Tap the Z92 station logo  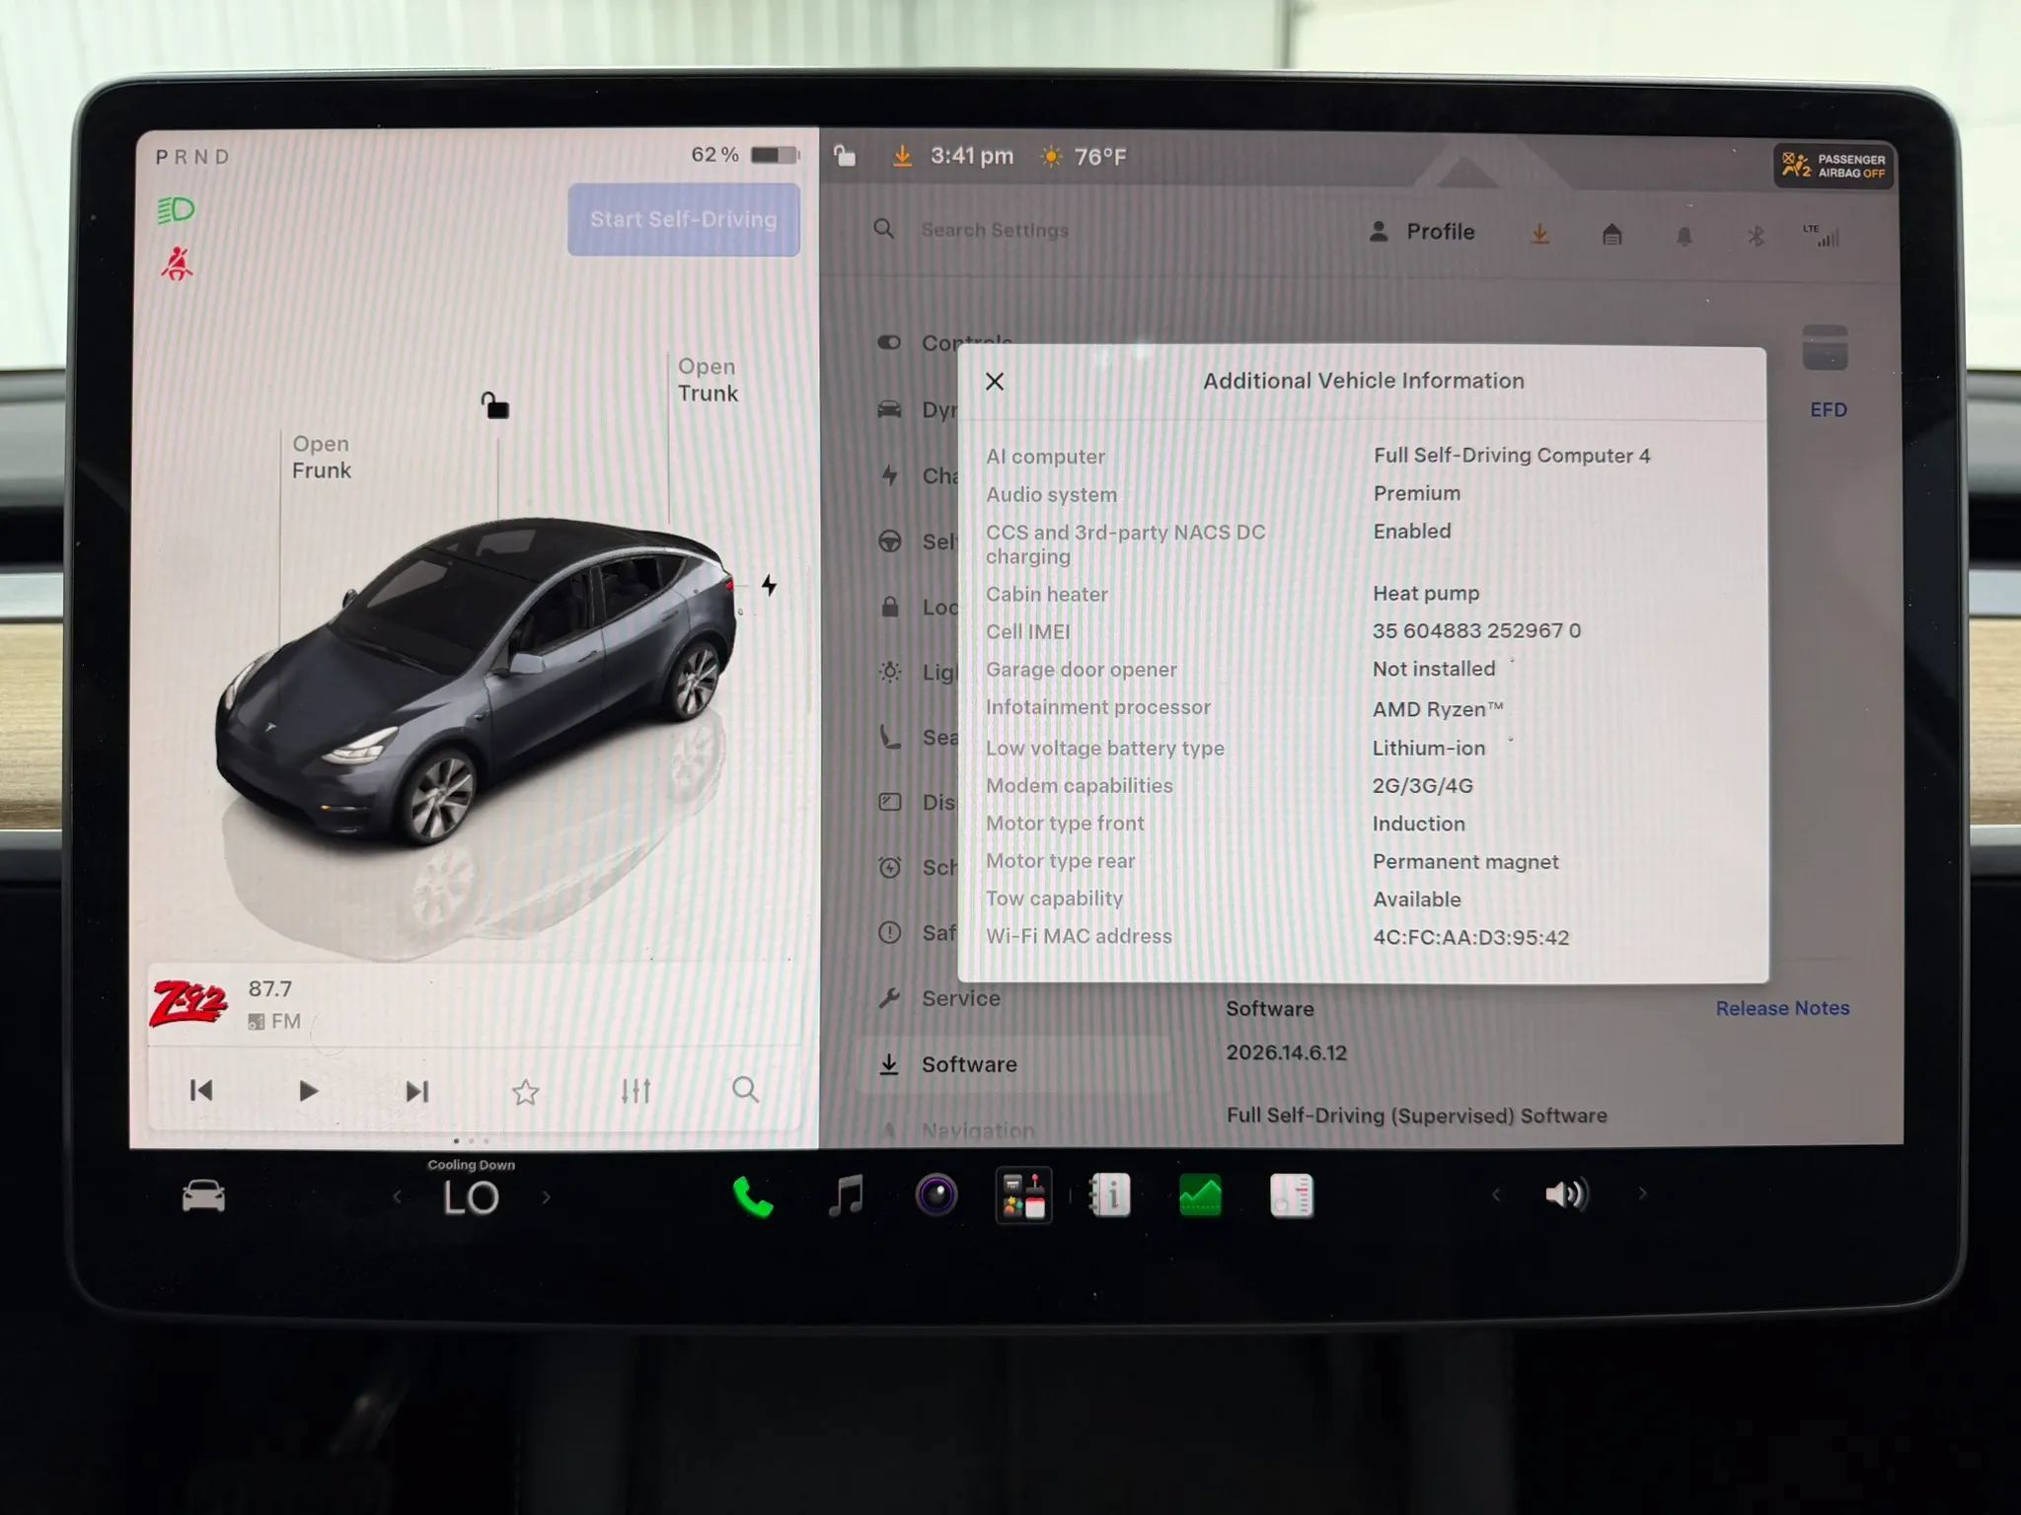pyautogui.click(x=188, y=1004)
